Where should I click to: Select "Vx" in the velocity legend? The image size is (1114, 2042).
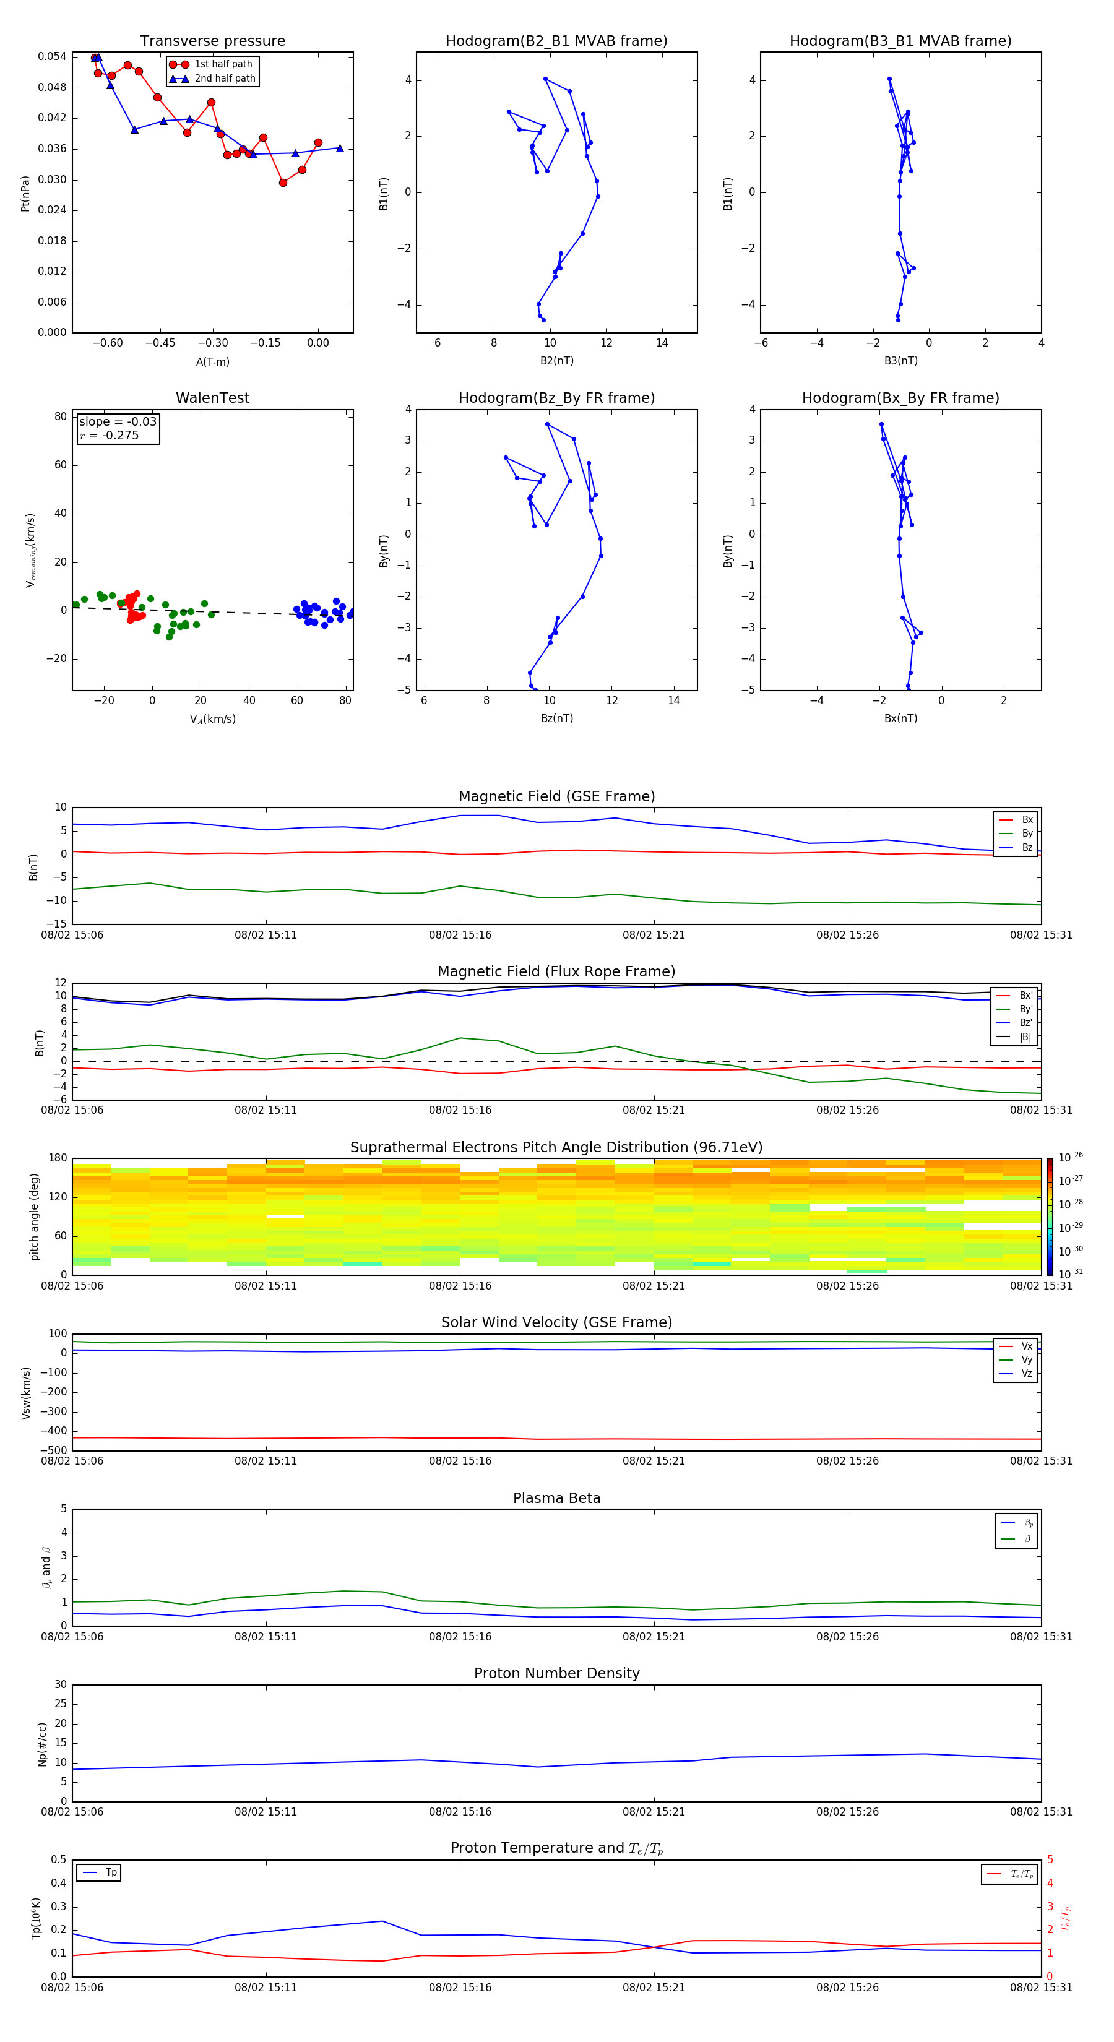[1016, 1346]
